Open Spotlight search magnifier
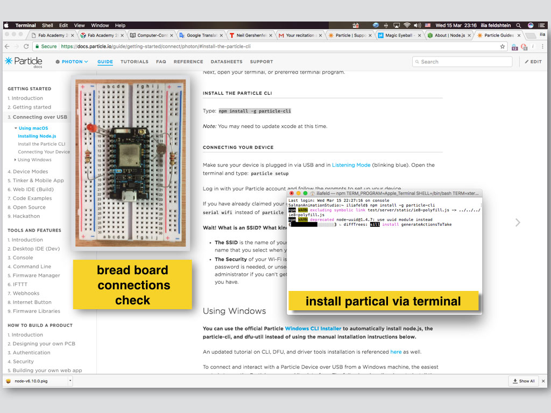This screenshot has width=551, height=413. point(518,25)
